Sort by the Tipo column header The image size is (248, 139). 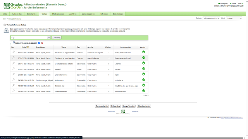point(78,47)
